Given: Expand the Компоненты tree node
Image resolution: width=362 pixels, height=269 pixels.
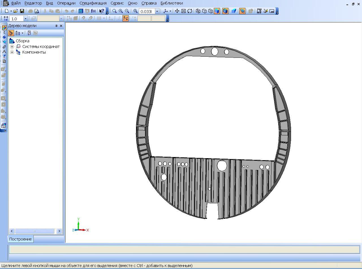Looking at the screenshot, I should 12,52.
